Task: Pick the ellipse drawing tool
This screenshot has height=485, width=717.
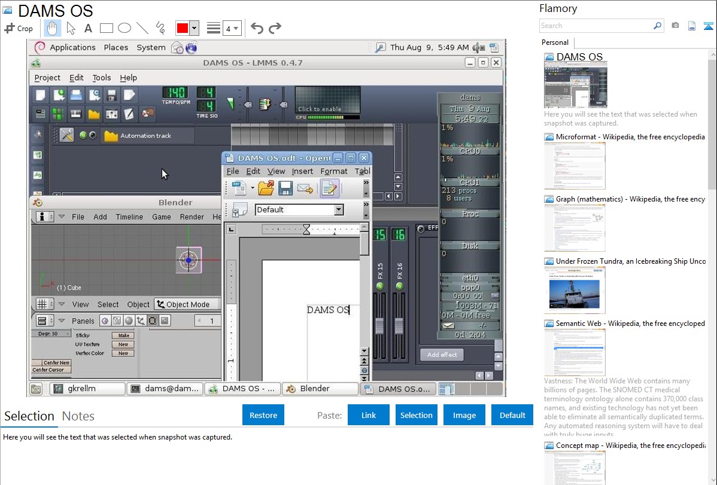Action: click(124, 28)
